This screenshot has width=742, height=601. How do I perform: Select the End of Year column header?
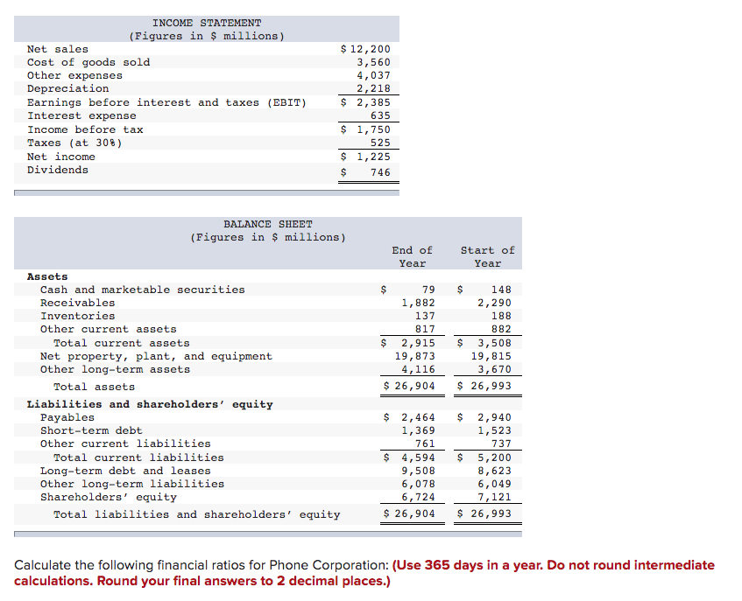click(x=412, y=256)
